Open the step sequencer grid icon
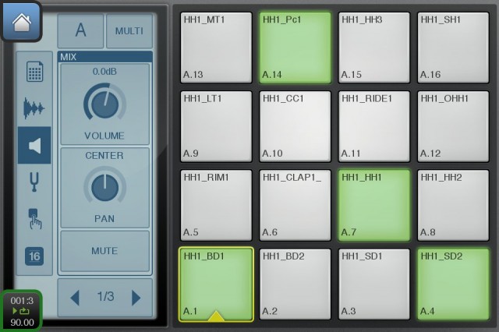The height and width of the screenshot is (332, 499). click(x=34, y=71)
